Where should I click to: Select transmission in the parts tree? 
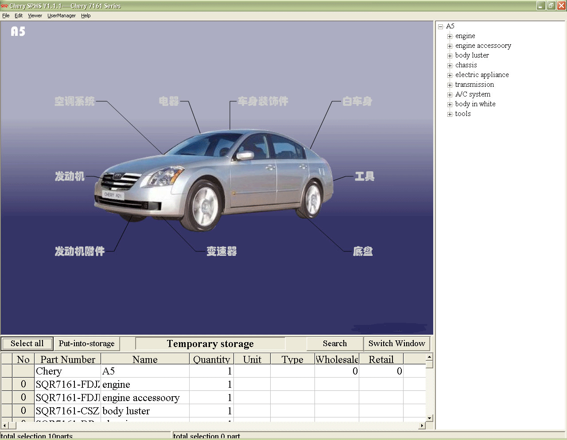tap(474, 85)
